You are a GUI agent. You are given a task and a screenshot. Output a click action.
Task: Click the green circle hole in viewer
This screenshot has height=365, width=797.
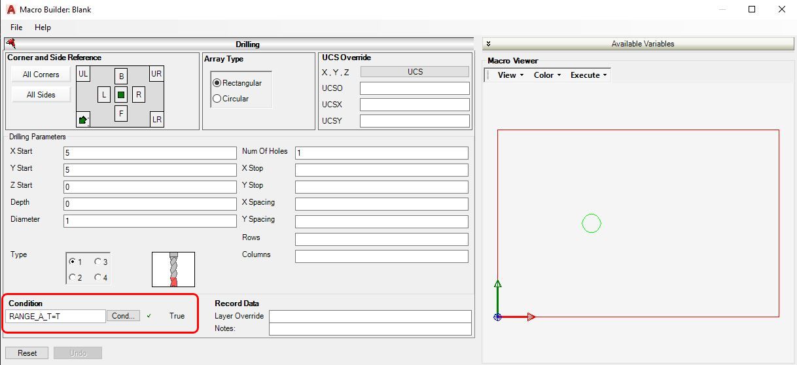coord(592,224)
